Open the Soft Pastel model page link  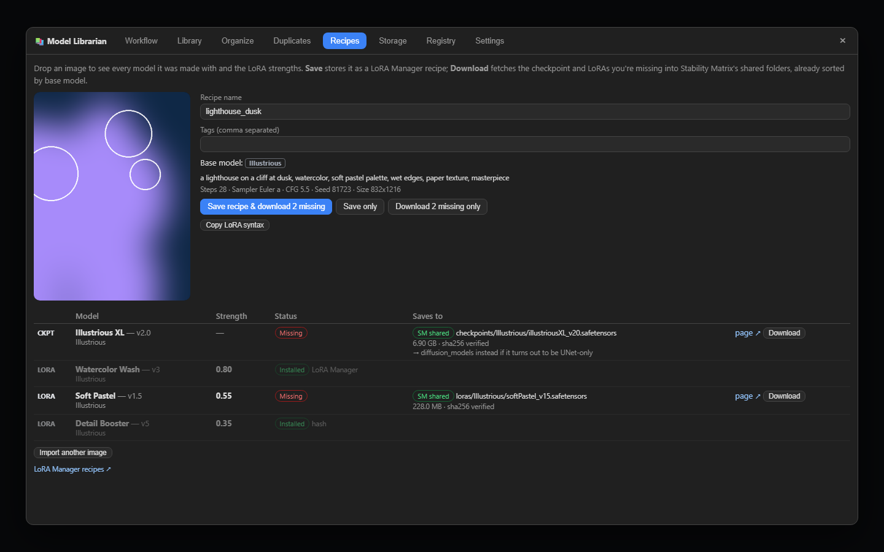[748, 396]
